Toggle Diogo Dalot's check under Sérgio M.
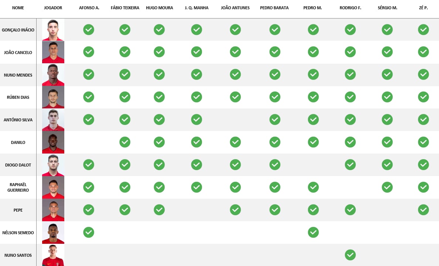This screenshot has height=266, width=439. (x=387, y=165)
